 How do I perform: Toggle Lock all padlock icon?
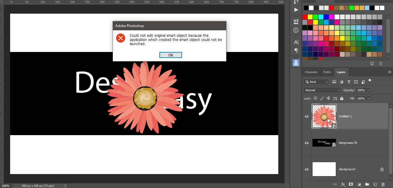[x=341, y=98]
